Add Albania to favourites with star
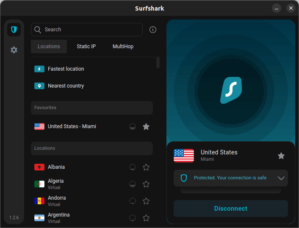 point(146,167)
